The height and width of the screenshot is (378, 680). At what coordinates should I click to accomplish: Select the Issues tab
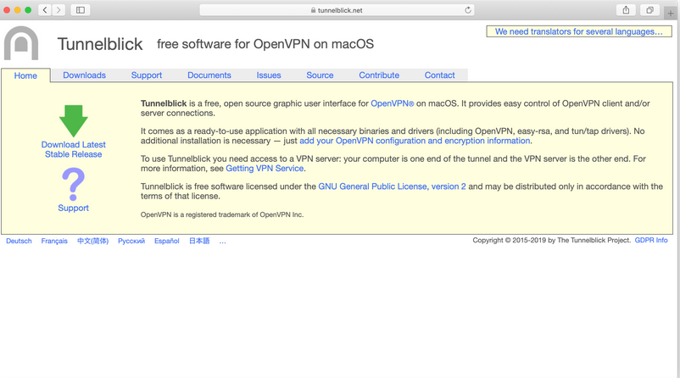coord(269,75)
